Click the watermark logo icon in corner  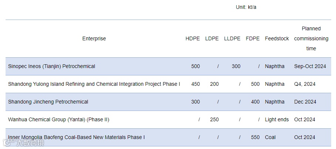(8, 142)
